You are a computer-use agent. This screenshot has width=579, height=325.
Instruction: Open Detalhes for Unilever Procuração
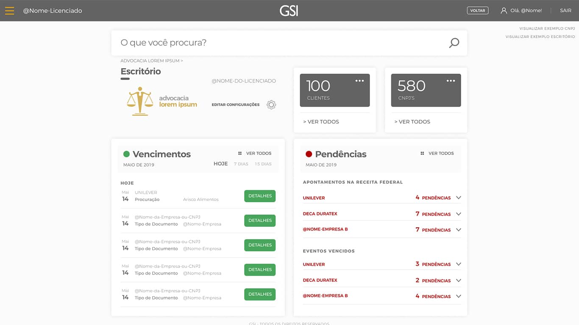260,196
